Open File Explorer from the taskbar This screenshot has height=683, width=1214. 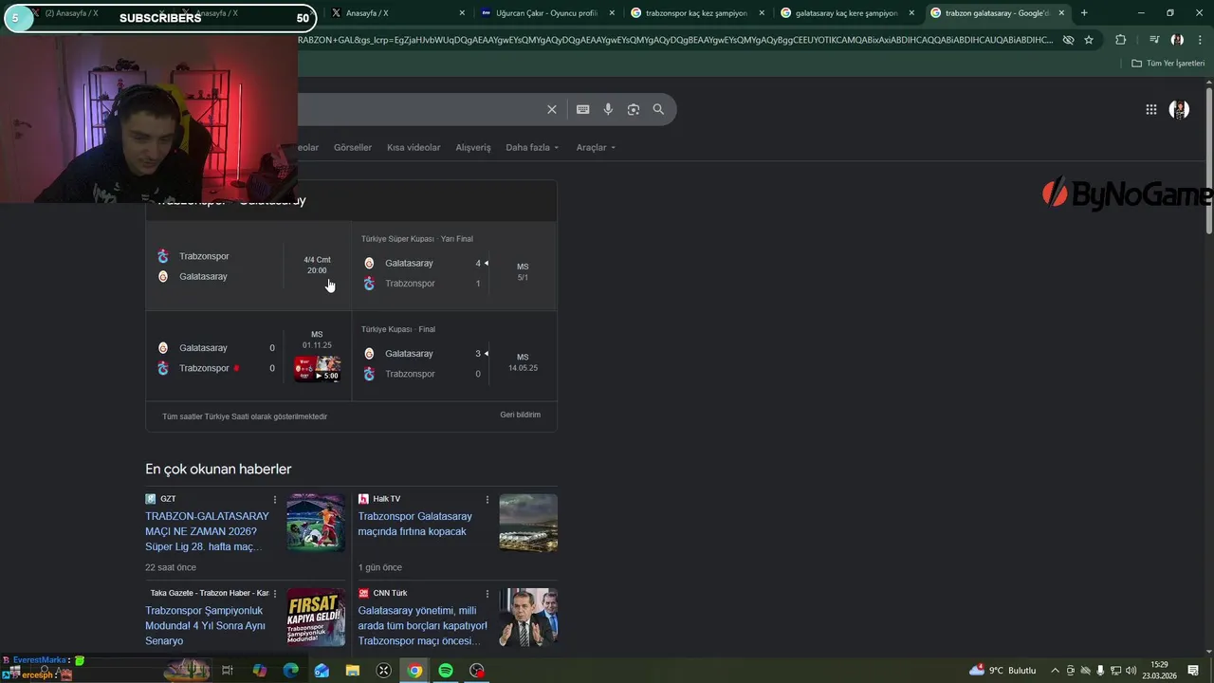(x=353, y=671)
